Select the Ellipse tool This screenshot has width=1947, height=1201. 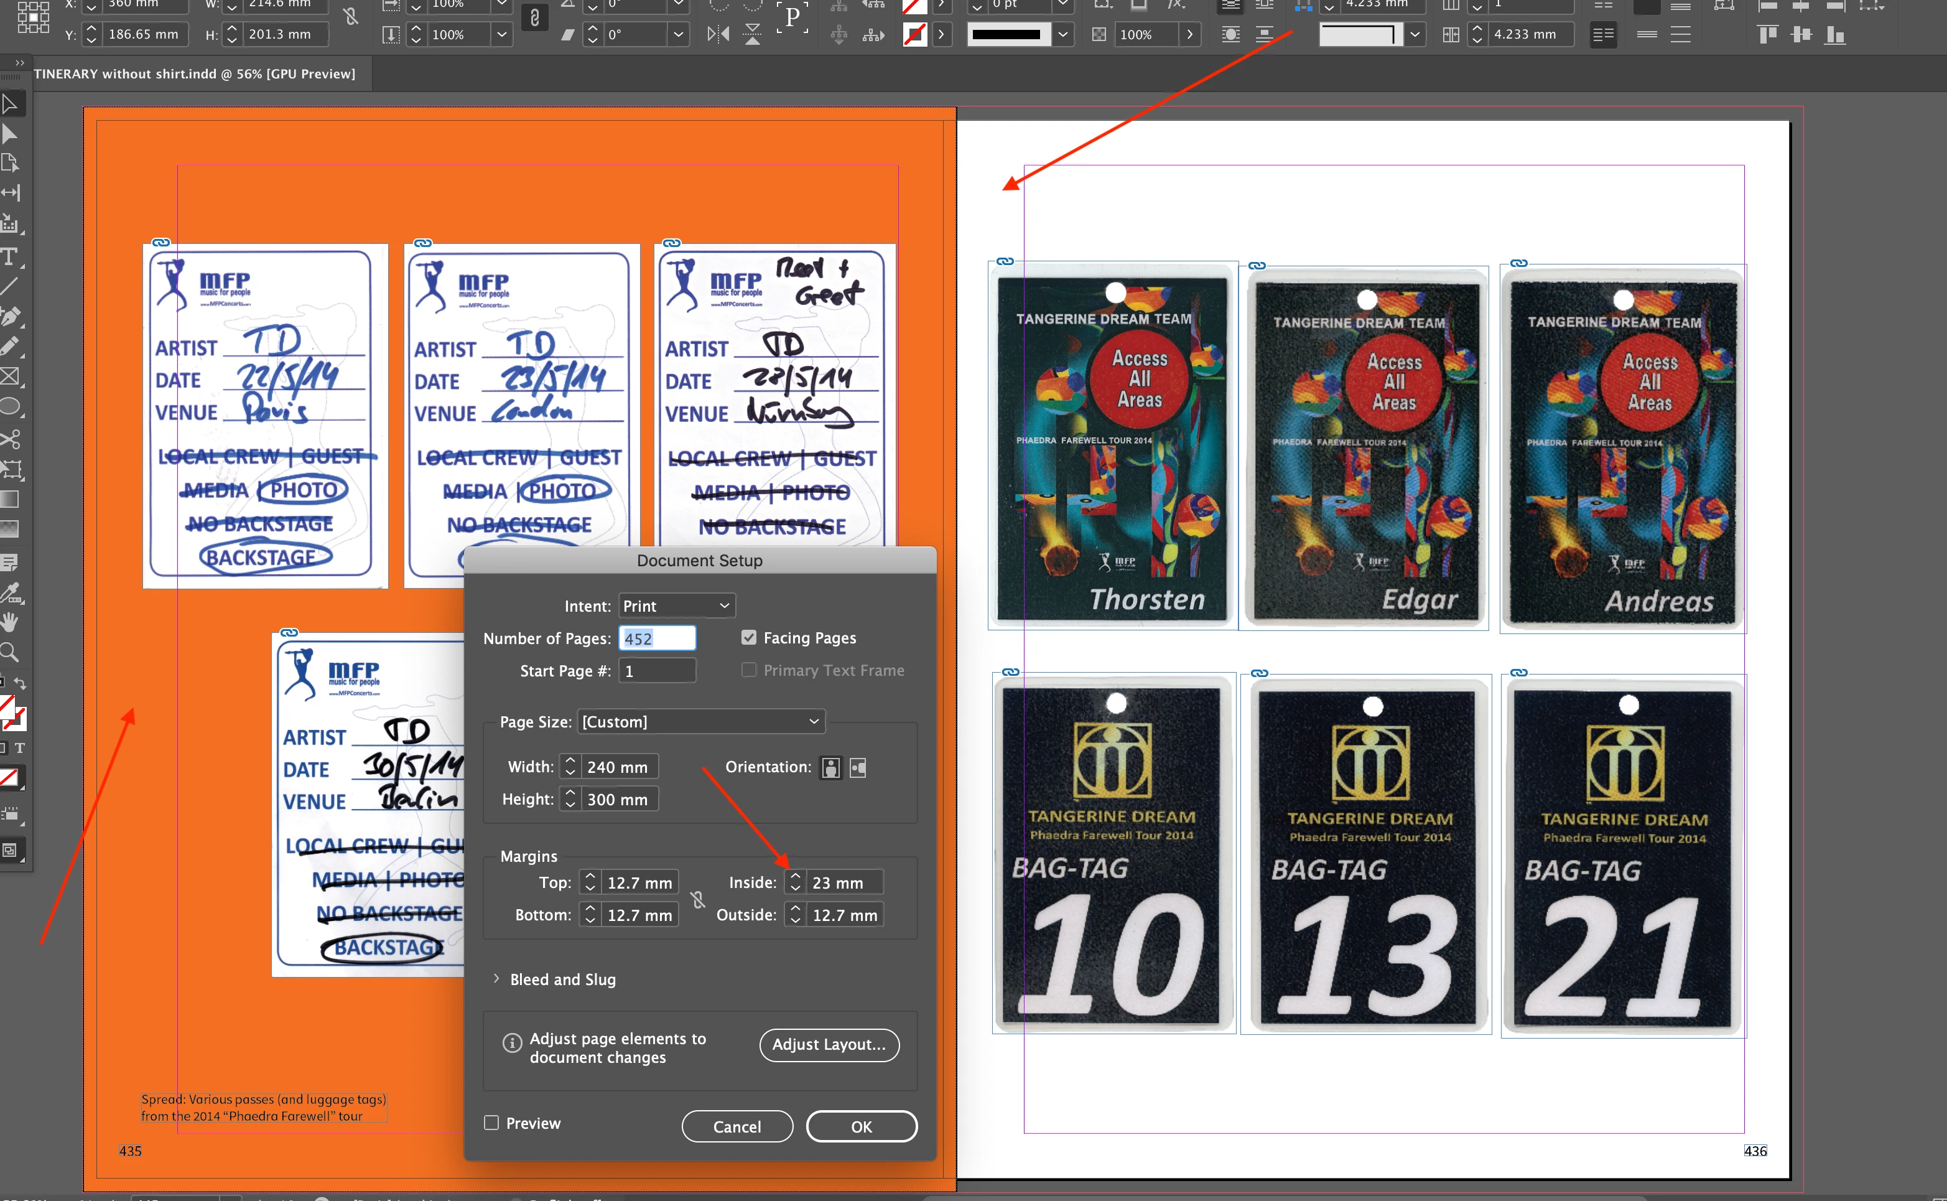(x=9, y=408)
